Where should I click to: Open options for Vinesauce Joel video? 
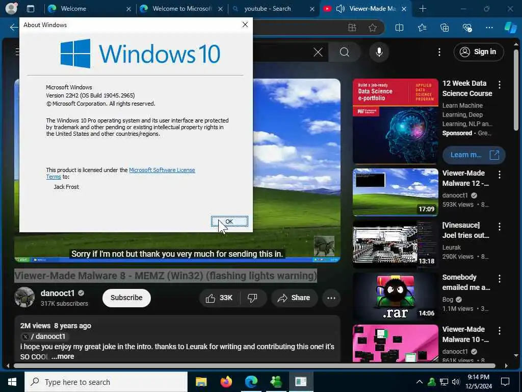500,226
